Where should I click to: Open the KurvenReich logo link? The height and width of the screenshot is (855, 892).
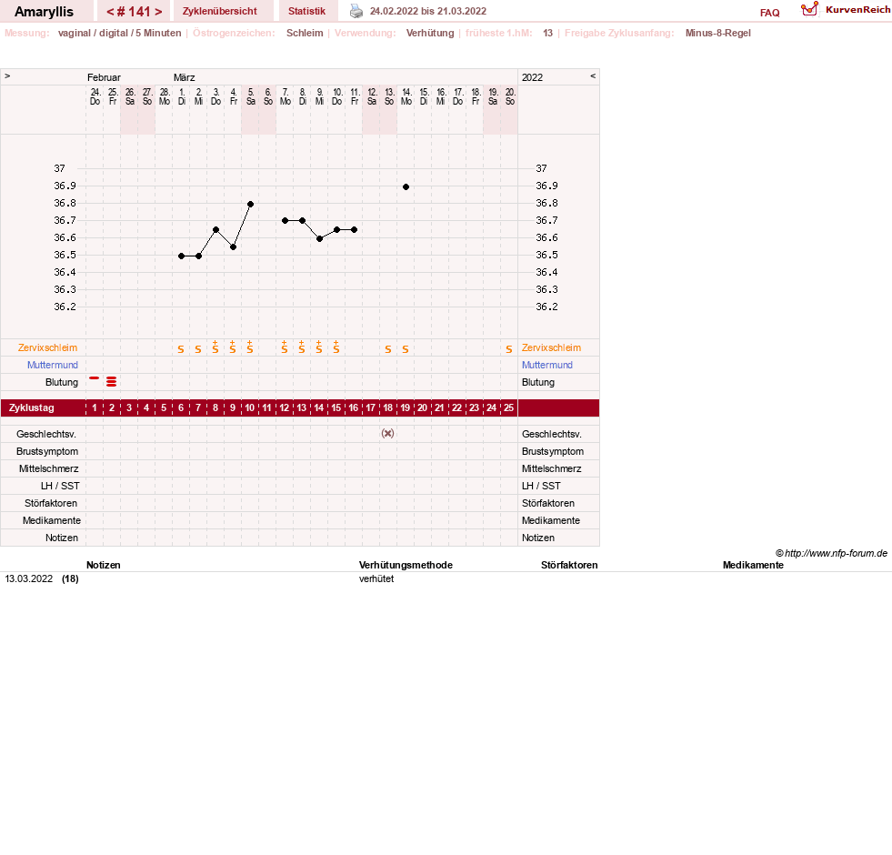(846, 10)
